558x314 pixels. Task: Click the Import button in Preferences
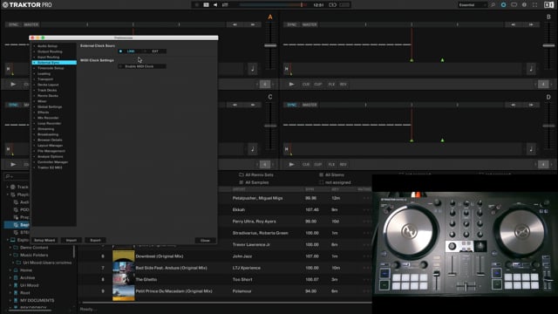pyautogui.click(x=71, y=241)
